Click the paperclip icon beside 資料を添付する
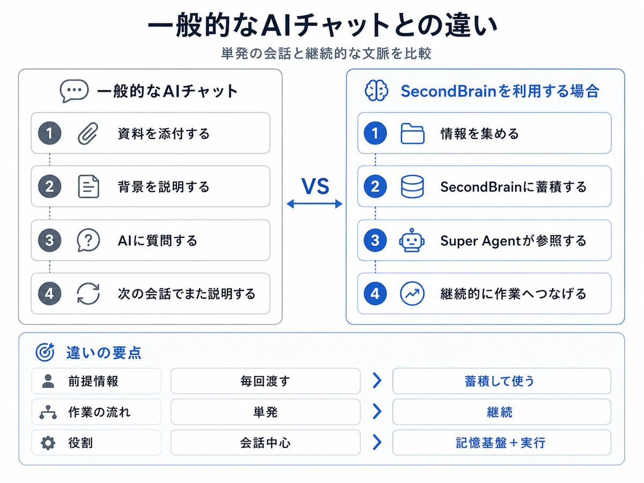 [x=89, y=133]
